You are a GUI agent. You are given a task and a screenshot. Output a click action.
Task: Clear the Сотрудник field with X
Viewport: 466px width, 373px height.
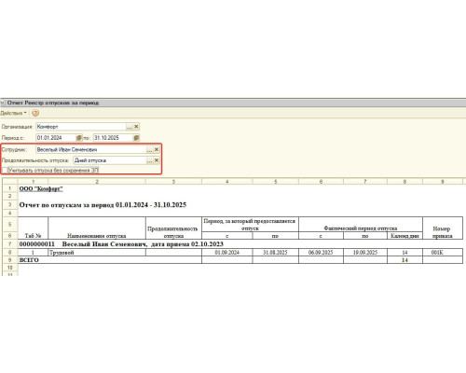[x=157, y=149]
